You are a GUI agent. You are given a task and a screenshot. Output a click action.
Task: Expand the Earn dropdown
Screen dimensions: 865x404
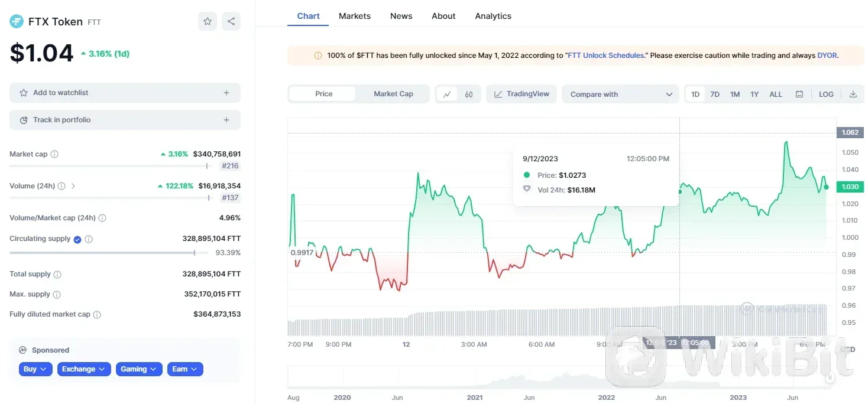coord(185,369)
